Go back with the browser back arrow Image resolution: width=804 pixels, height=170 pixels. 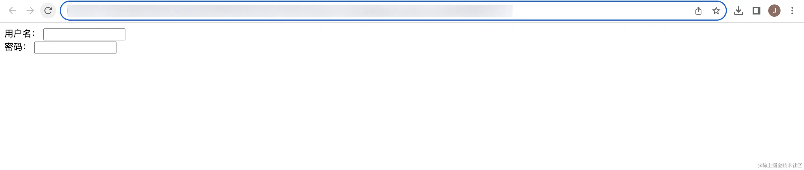point(12,11)
